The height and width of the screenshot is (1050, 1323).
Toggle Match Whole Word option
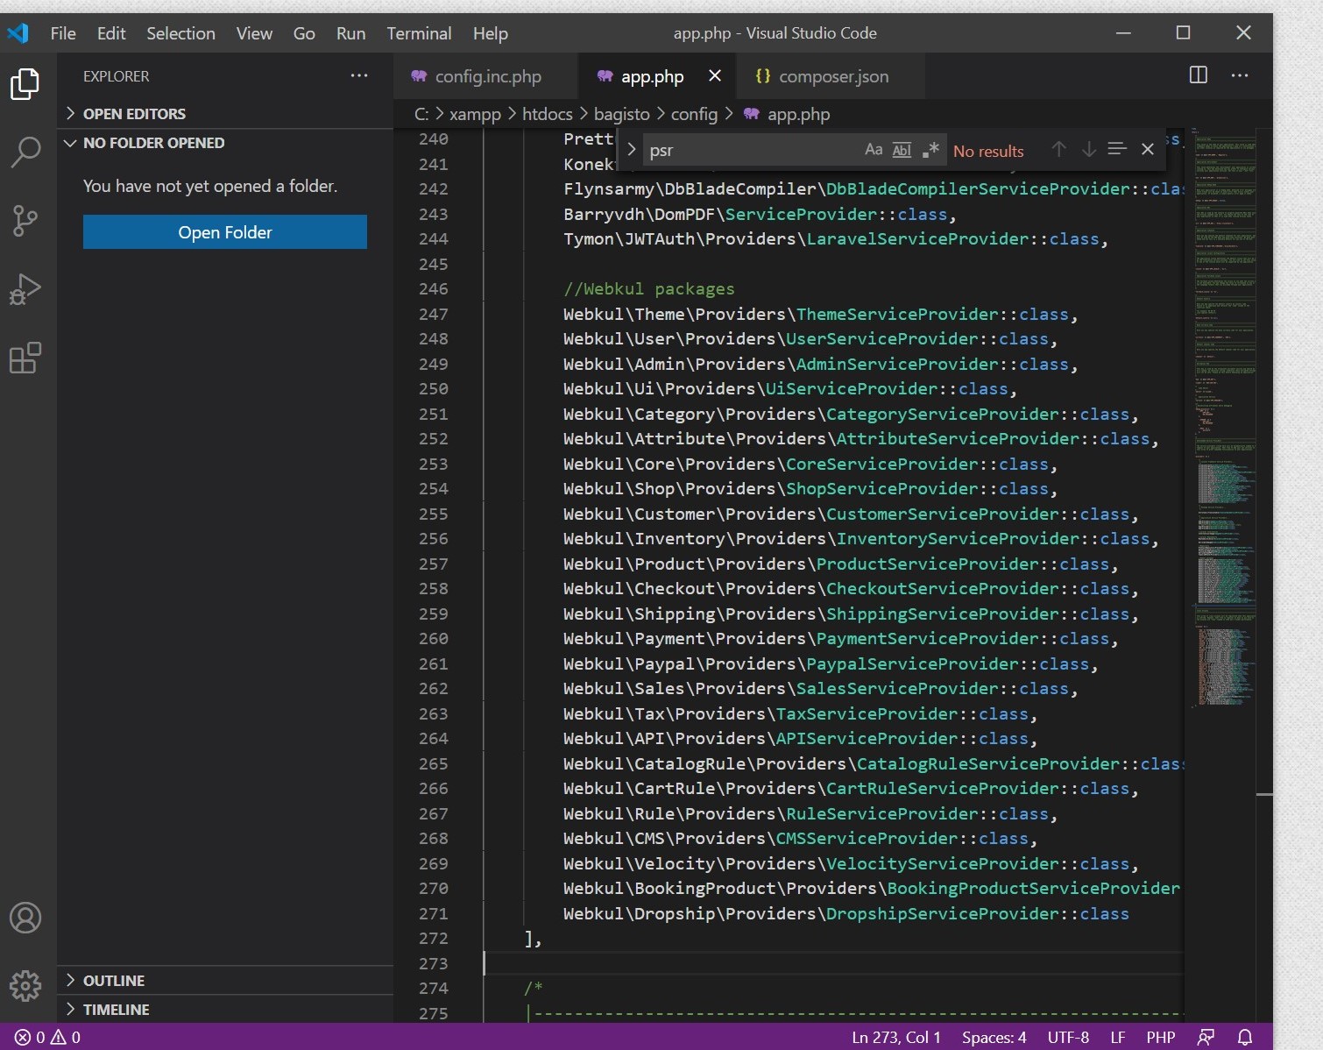pos(902,150)
